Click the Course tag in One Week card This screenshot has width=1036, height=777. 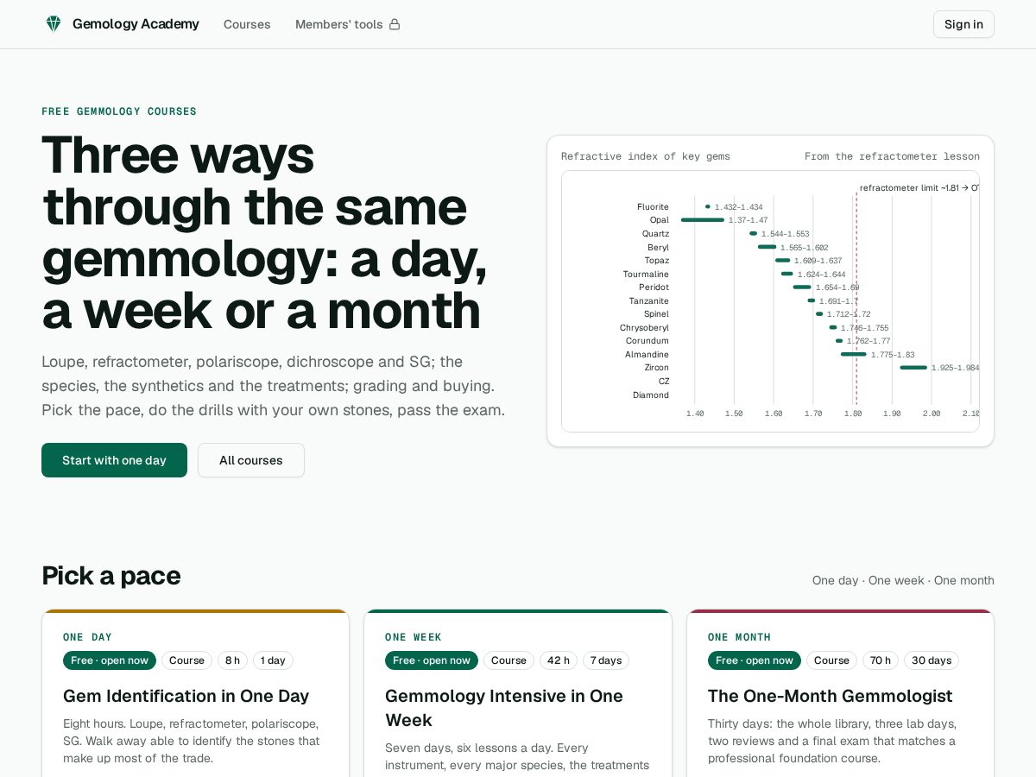pyautogui.click(x=509, y=660)
